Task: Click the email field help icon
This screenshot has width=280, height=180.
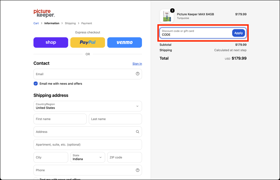Action: [137, 74]
